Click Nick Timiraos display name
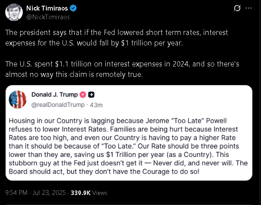Viewport: 261px width, 205px height. click(47, 8)
